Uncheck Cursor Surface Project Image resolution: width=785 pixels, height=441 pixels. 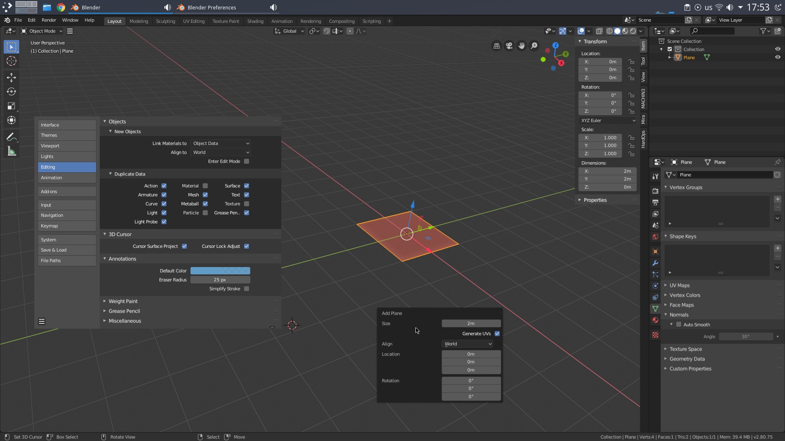tap(184, 246)
